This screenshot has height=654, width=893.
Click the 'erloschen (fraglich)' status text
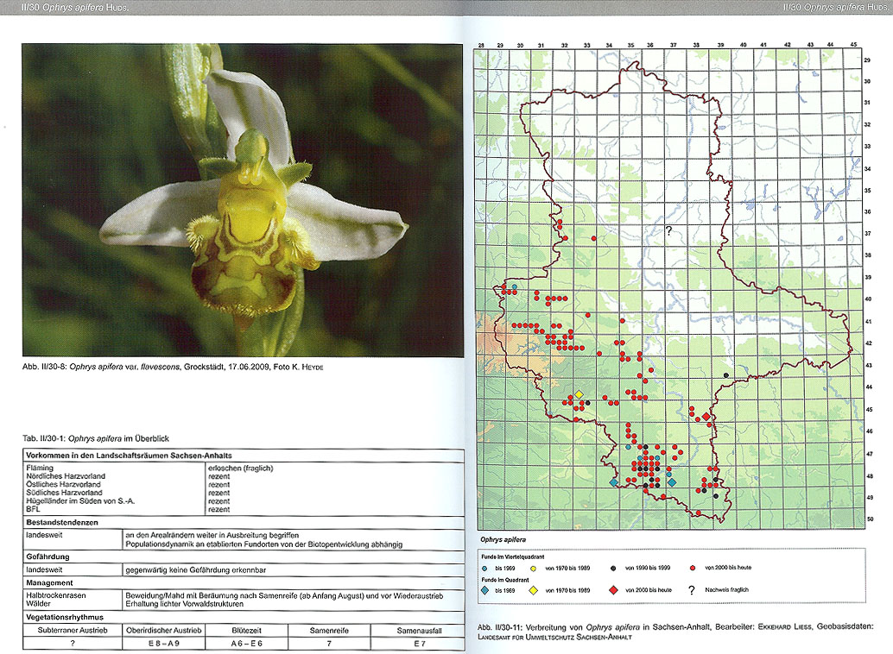(240, 468)
